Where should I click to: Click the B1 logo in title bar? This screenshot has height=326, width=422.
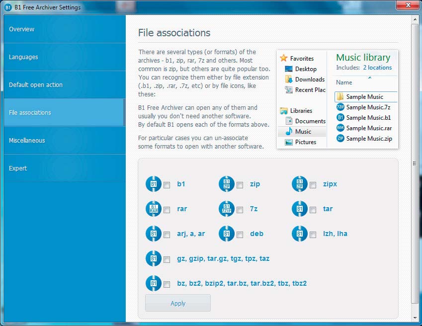8,7
